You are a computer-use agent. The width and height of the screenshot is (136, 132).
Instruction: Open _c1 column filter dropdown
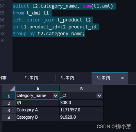(x=99, y=96)
